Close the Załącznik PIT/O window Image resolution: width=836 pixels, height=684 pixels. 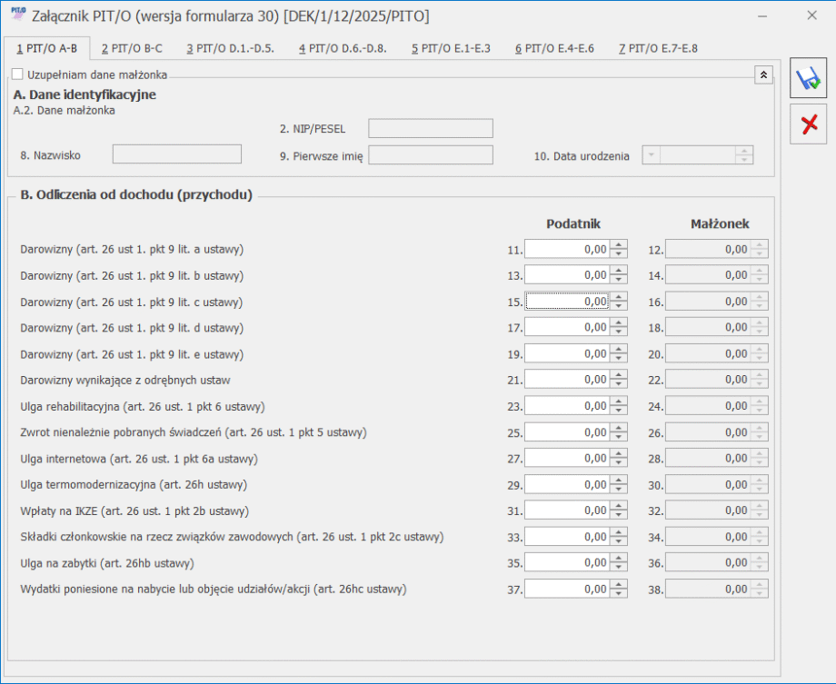pos(811,15)
